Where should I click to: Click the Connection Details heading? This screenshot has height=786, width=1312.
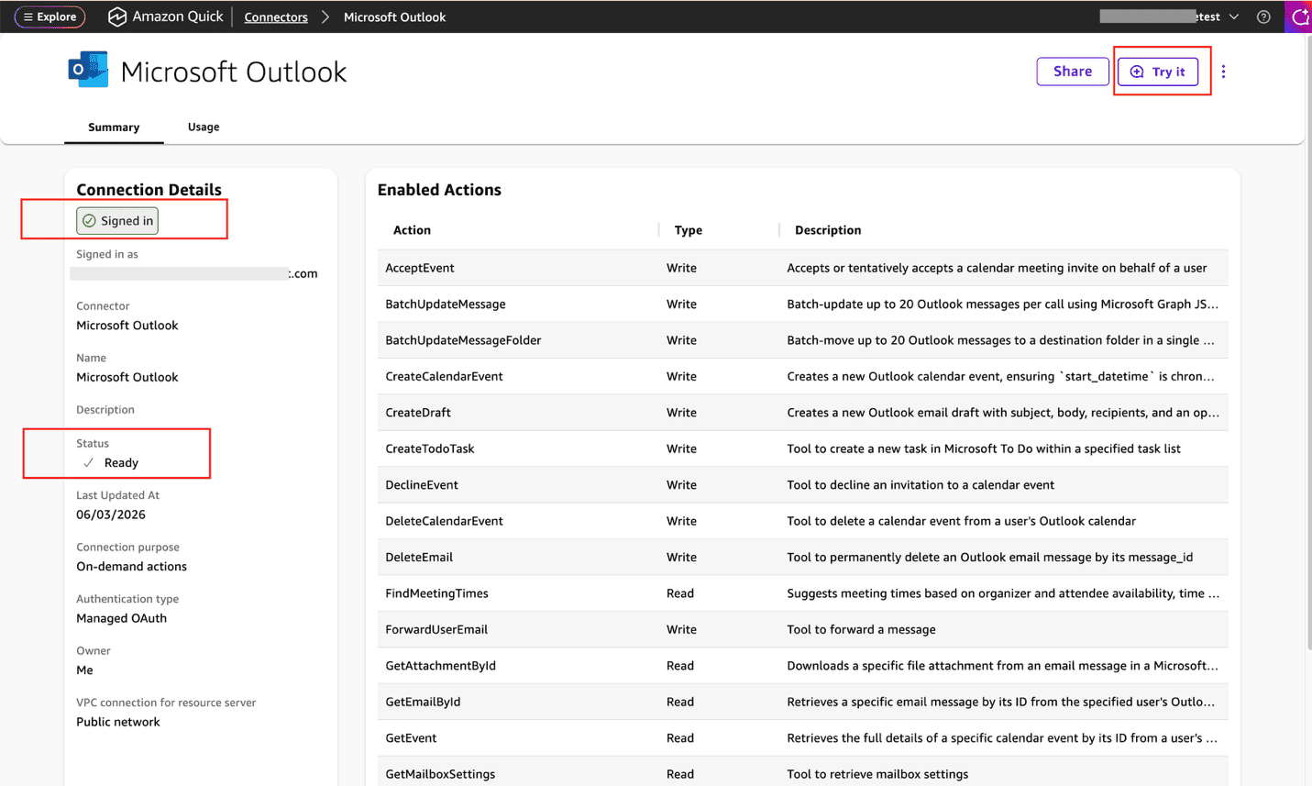[149, 190]
